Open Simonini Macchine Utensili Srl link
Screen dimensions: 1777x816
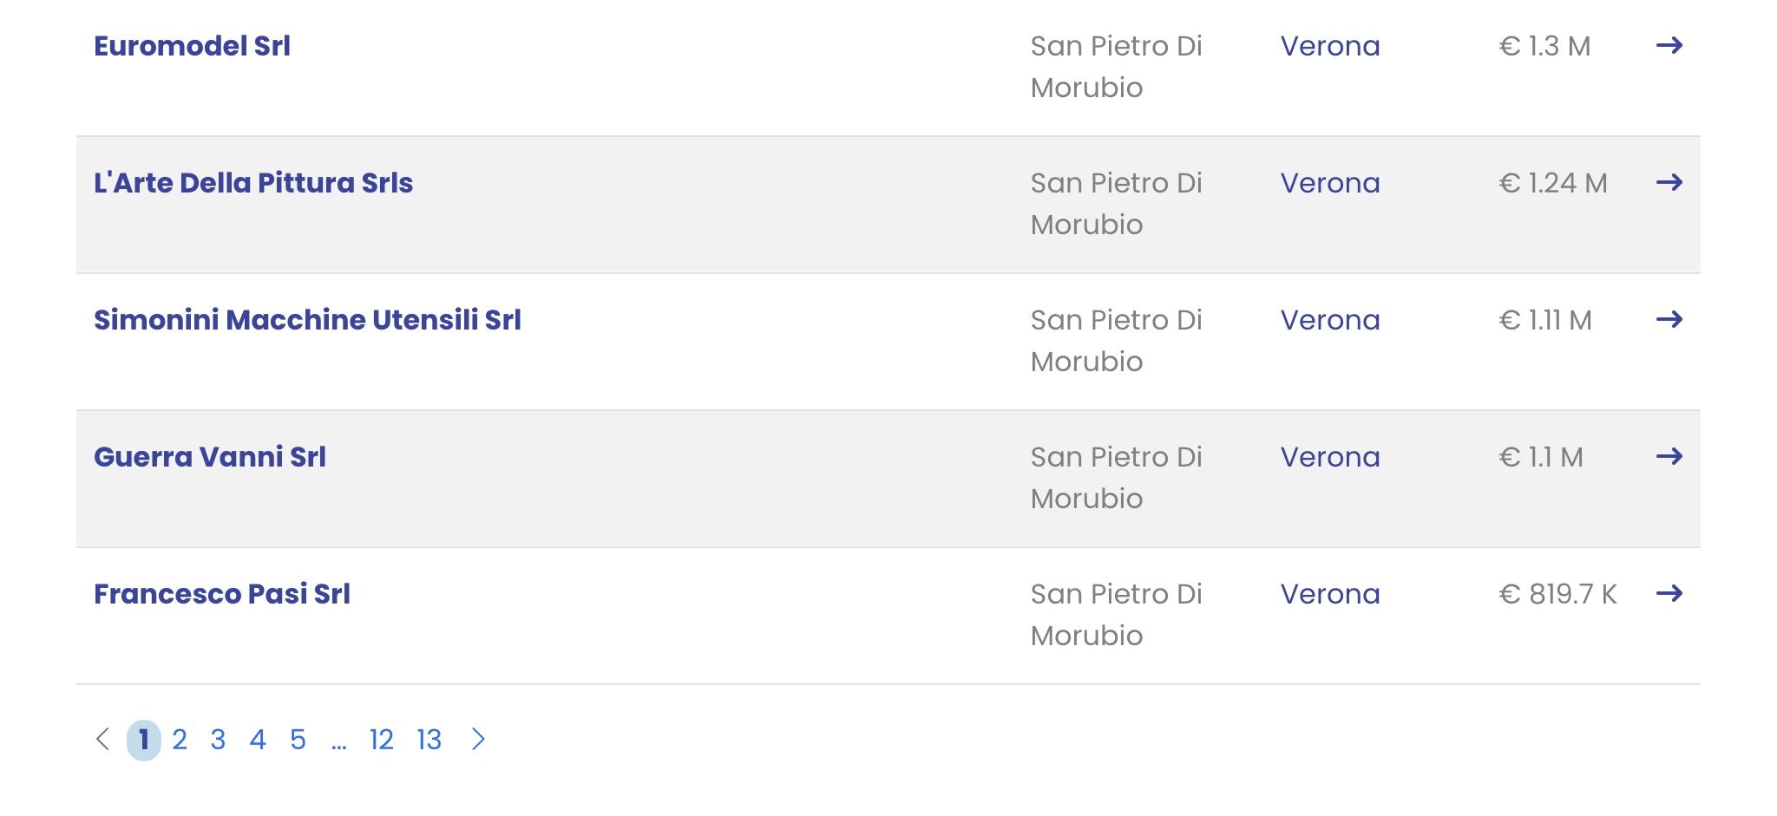tap(307, 320)
